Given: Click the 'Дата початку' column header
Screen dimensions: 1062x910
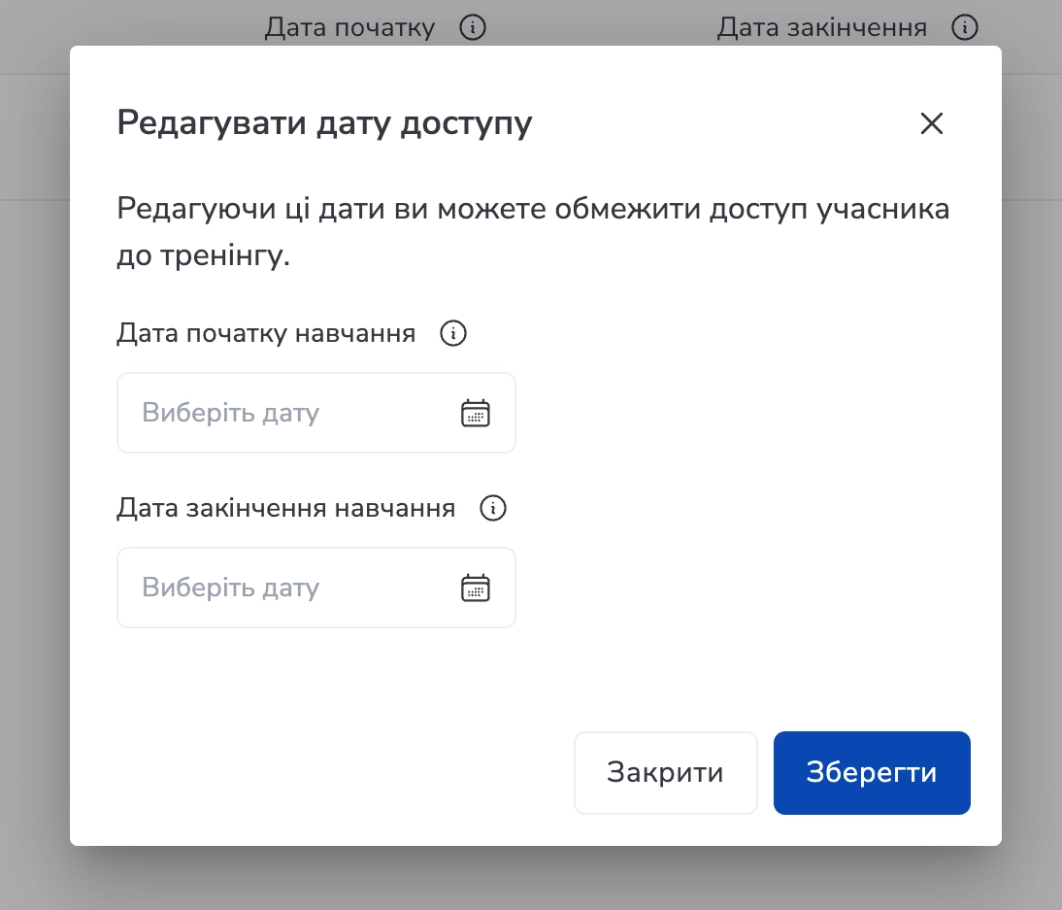Looking at the screenshot, I should (x=348, y=27).
